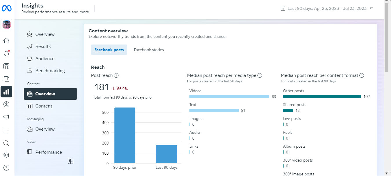
Task: Go to Results in the sidebar
Action: click(x=43, y=47)
